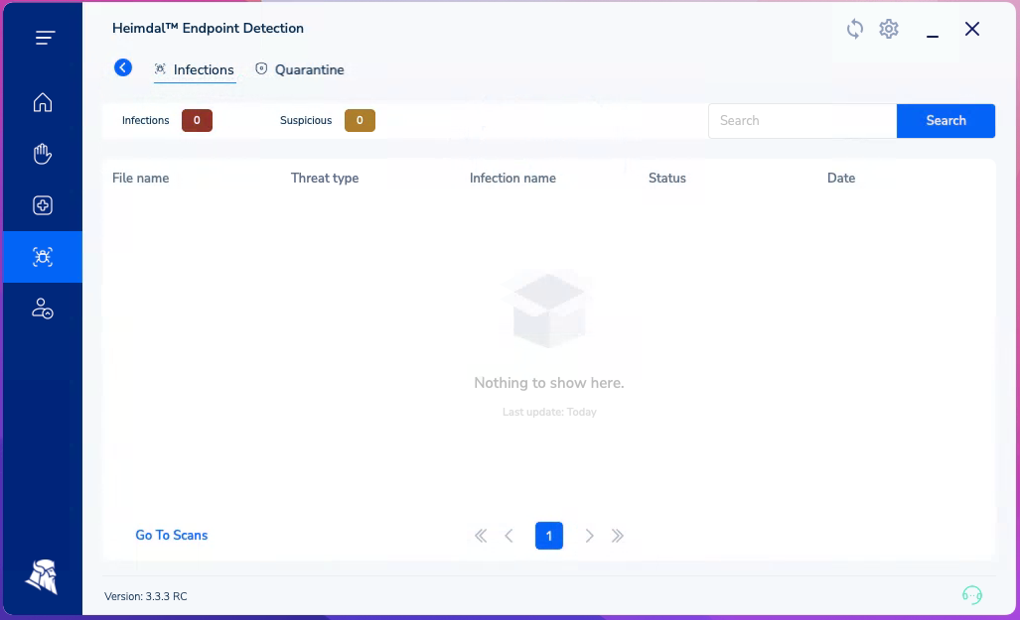Image resolution: width=1020 pixels, height=620 pixels.
Task: Select page 1 in pagination
Action: pyautogui.click(x=549, y=536)
